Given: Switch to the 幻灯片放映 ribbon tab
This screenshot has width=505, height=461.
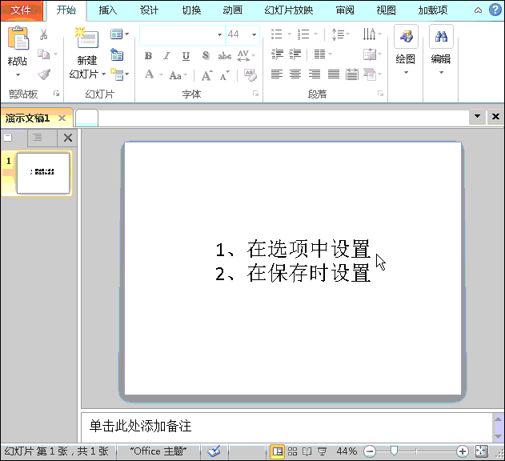Looking at the screenshot, I should [289, 10].
